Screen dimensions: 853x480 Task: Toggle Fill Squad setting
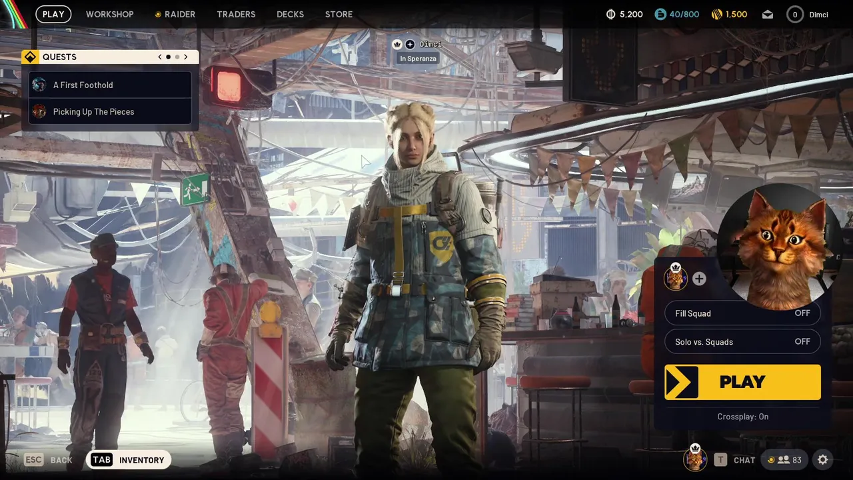click(742, 313)
